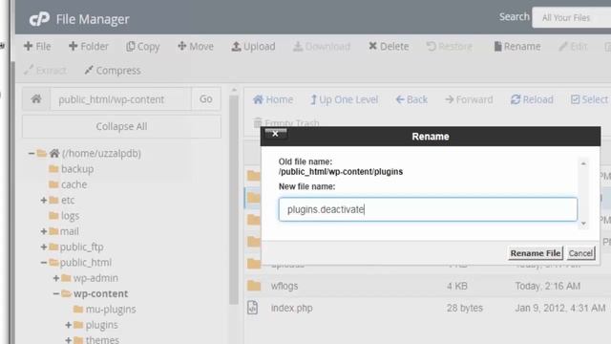Viewport: 611px width, 344px height.
Task: Click the Today, 2:16 AM date cell
Action: (x=547, y=286)
